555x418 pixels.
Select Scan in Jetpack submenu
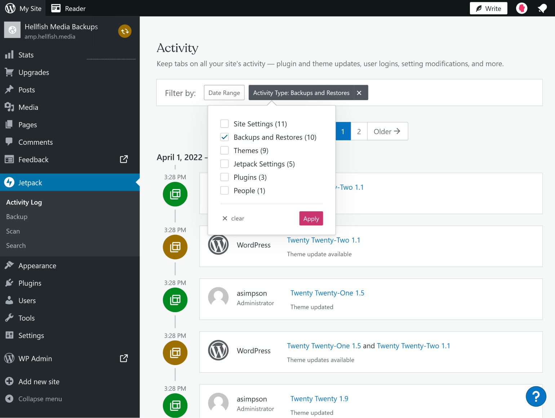[13, 231]
